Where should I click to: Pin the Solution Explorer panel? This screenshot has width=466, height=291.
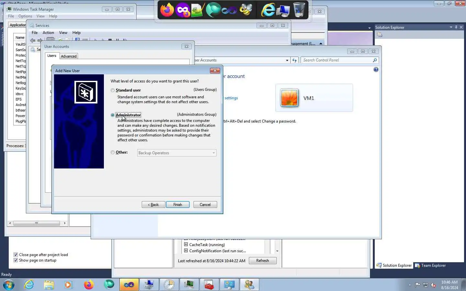pos(456,27)
